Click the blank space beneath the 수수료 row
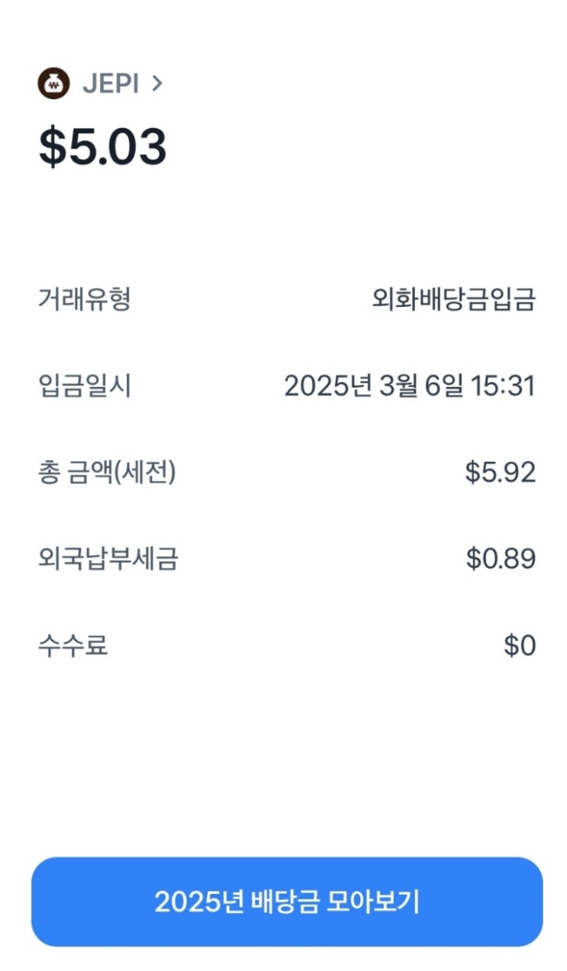 pos(283,756)
